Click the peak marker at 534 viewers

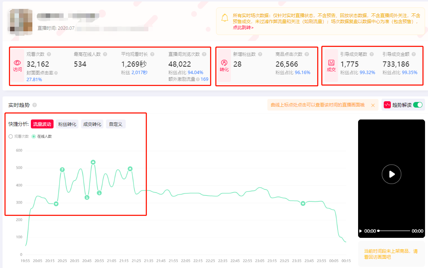(93, 162)
